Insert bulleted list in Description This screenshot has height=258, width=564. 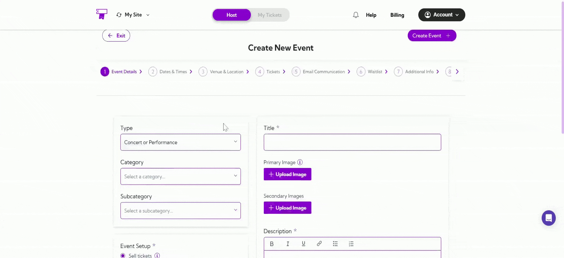[x=335, y=244]
